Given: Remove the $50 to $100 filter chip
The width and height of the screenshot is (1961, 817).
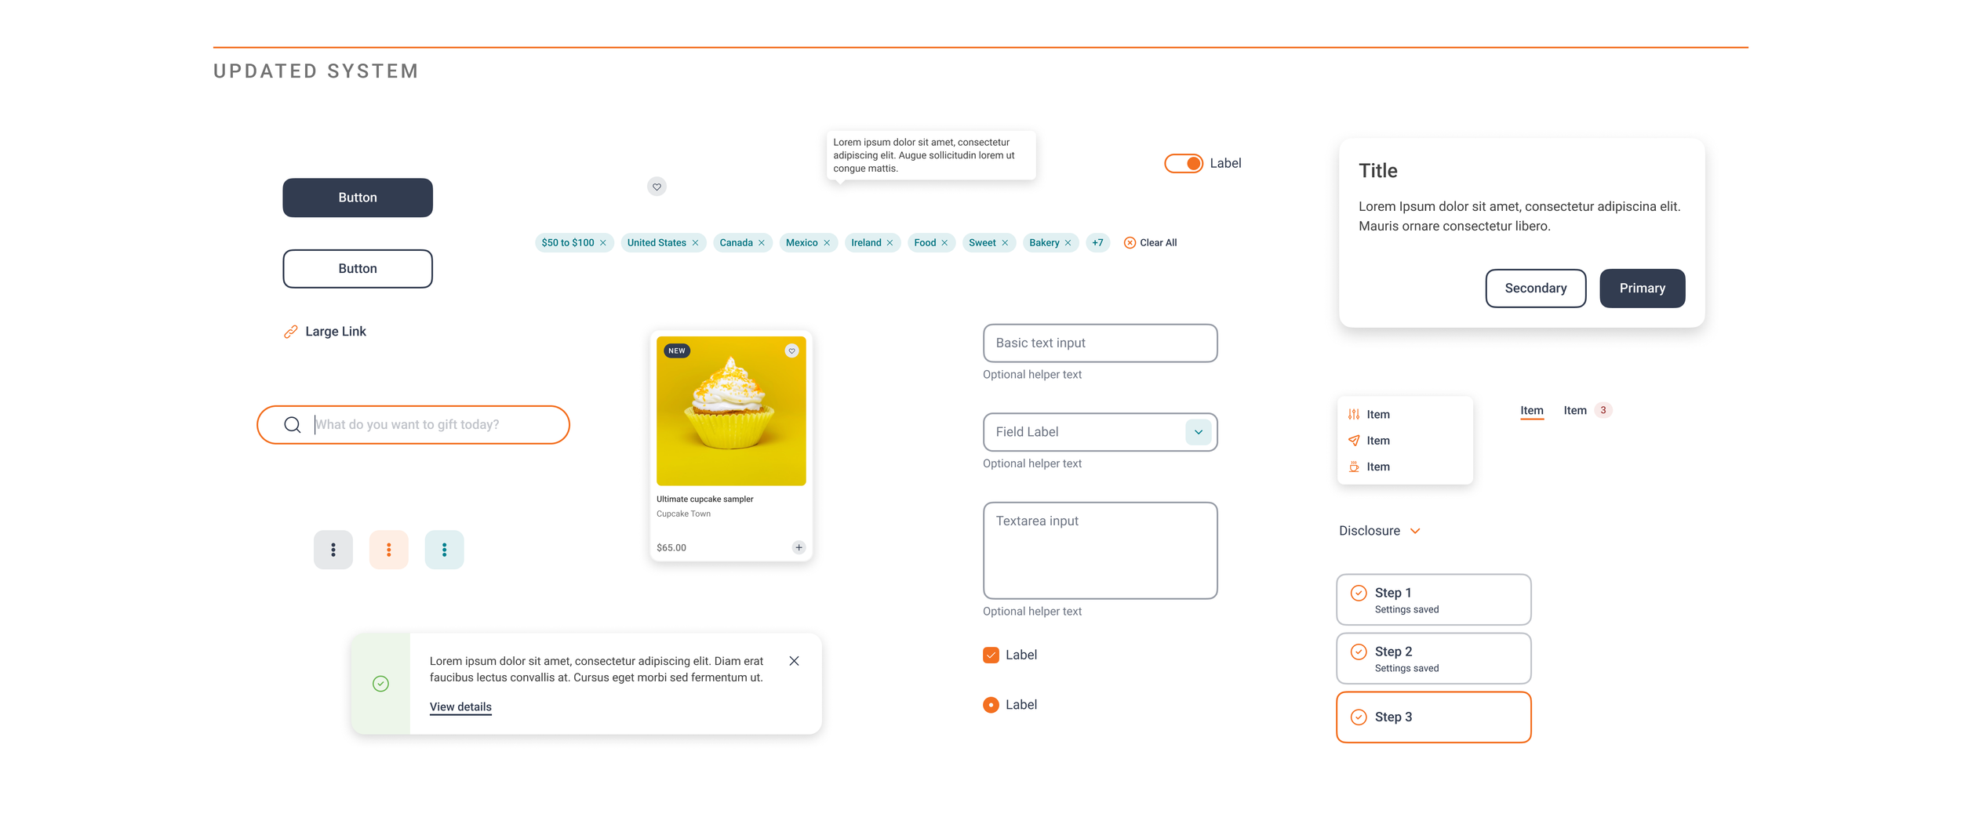Looking at the screenshot, I should pyautogui.click(x=603, y=243).
